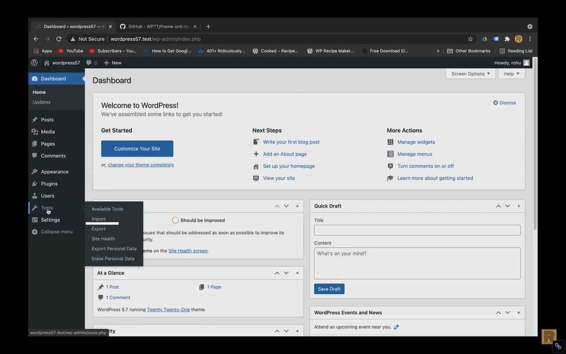Image resolution: width=566 pixels, height=354 pixels.
Task: Open the Site Health screen link
Action: tap(188, 251)
